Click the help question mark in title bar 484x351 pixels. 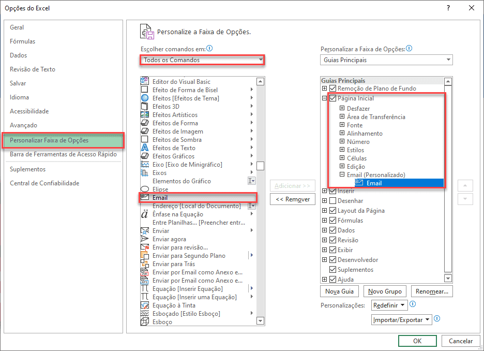[448, 8]
